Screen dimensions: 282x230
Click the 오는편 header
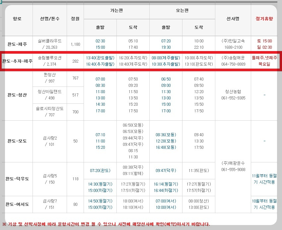point(182,11)
